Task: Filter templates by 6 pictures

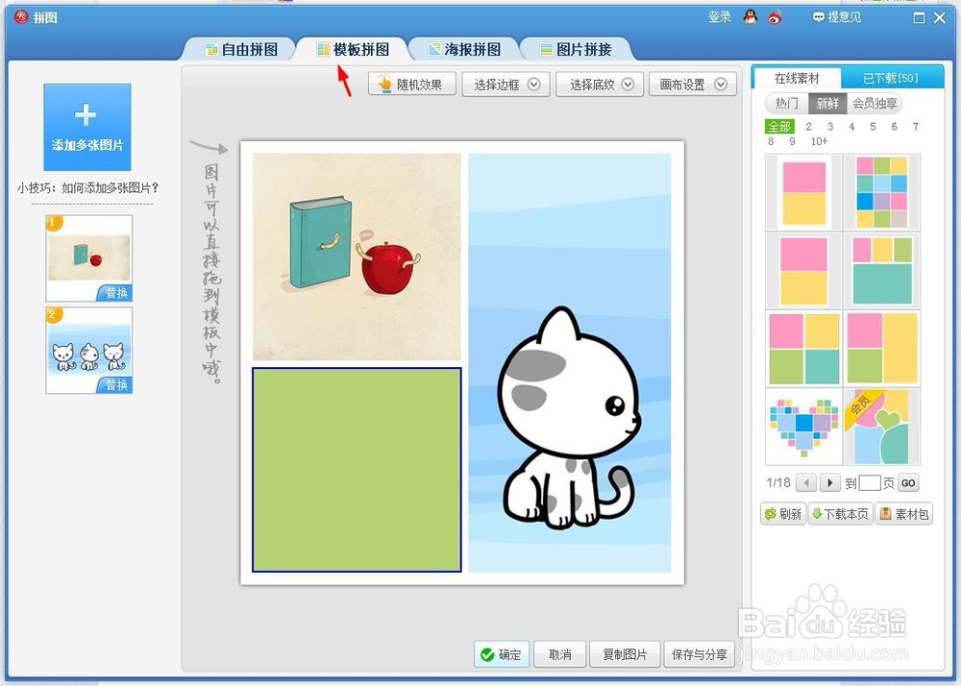Action: (894, 127)
